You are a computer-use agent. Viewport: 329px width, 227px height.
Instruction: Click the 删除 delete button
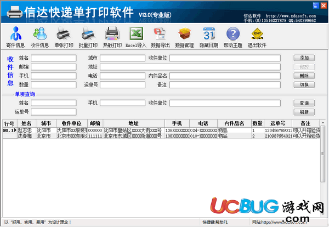pos(304,76)
